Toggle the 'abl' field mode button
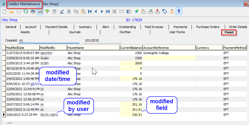The height and width of the screenshot is (125, 249). tap(40, 12)
